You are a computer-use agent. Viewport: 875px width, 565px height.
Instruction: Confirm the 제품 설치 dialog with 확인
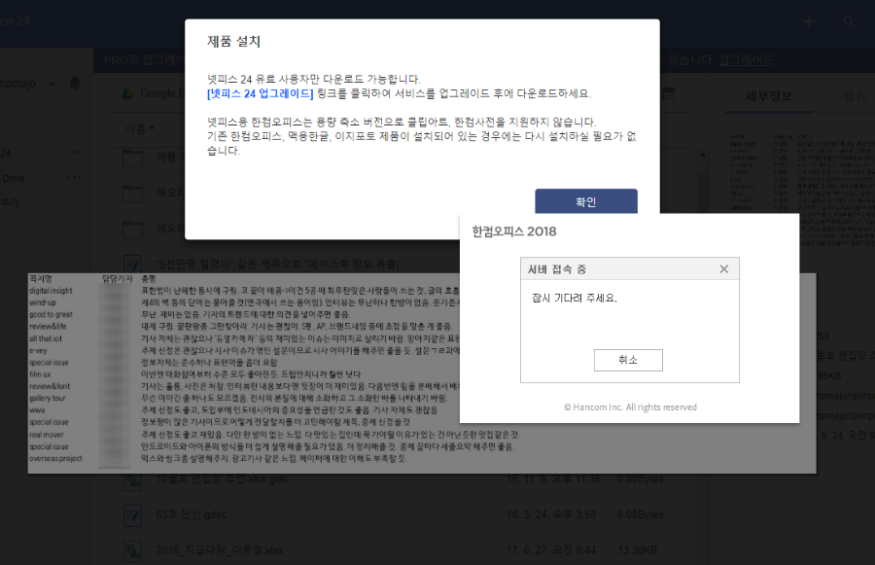586,201
